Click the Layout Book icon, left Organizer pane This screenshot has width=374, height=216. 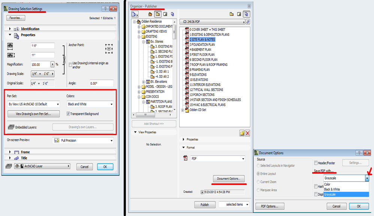[165, 14]
